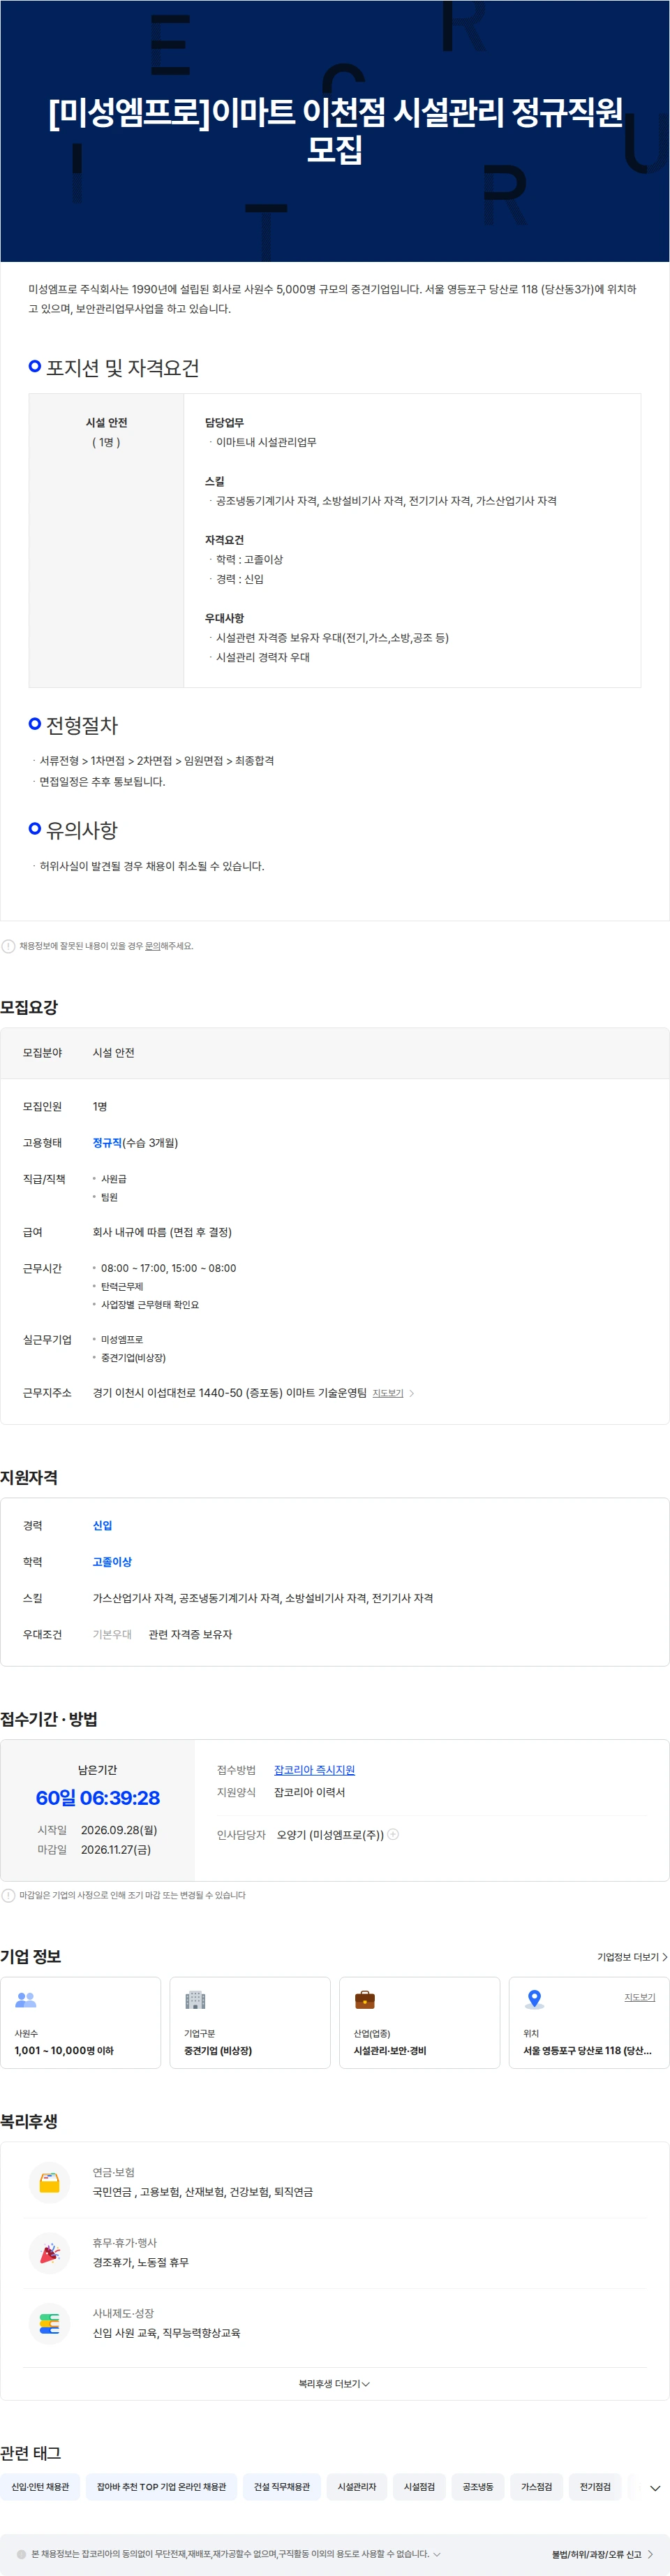Expand 인사담당자 details plus icon
The image size is (670, 2576).
tap(392, 1834)
